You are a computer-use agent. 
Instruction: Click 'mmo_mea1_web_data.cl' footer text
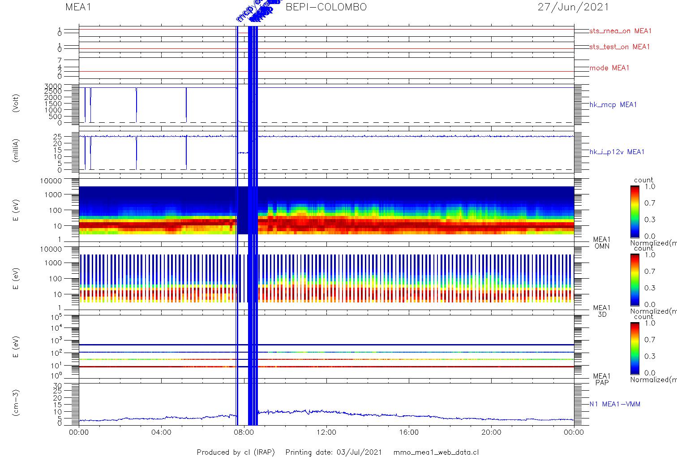436,452
